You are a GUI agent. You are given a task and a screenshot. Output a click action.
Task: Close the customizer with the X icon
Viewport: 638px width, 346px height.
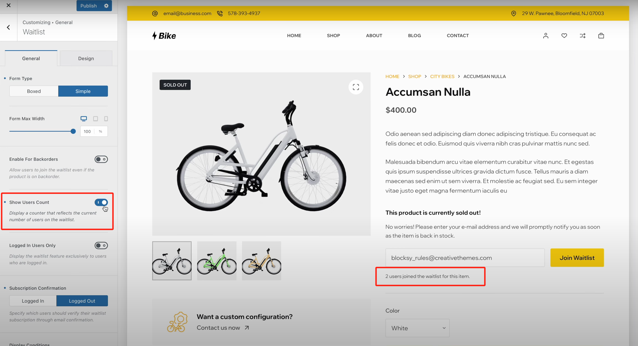9,5
